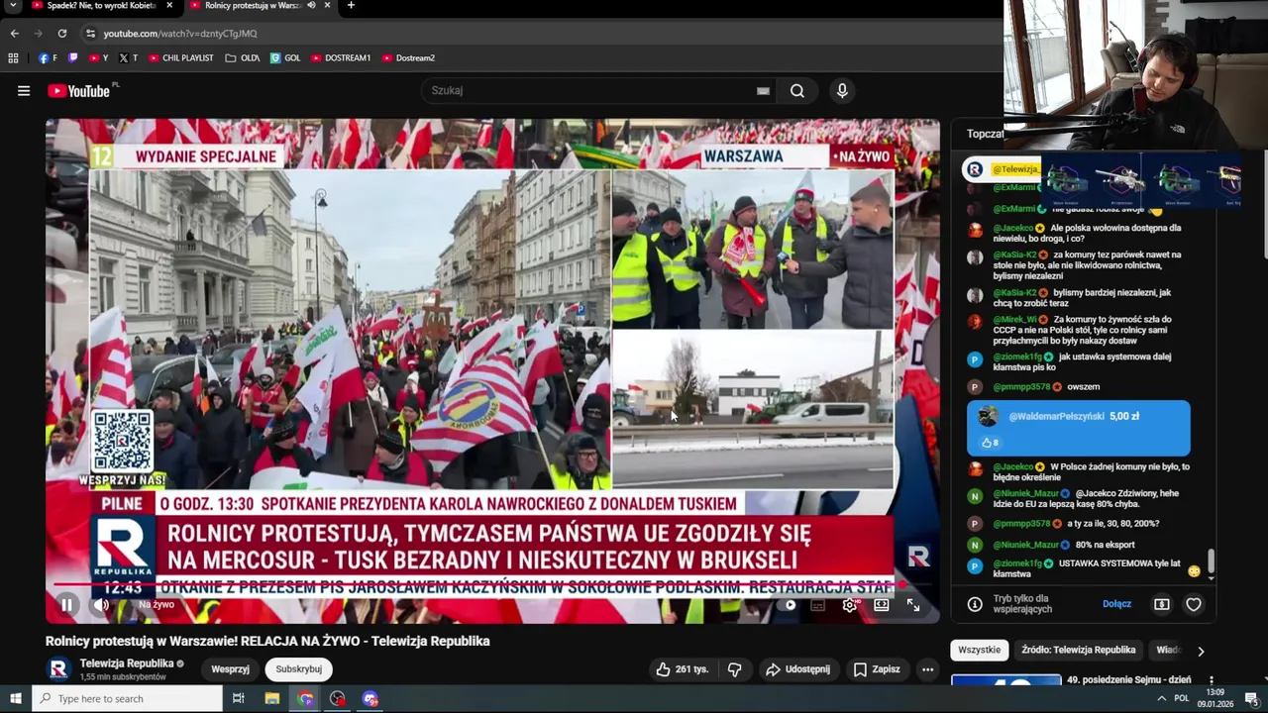Like the video with 261 tys.
Image resolution: width=1268 pixels, height=713 pixels.
click(x=683, y=669)
